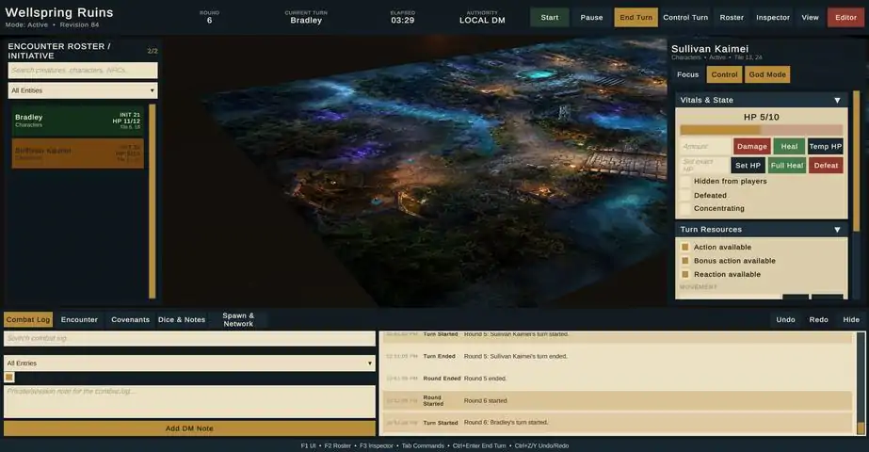
Task: Toggle Hidden from players checkbox
Action: point(685,182)
